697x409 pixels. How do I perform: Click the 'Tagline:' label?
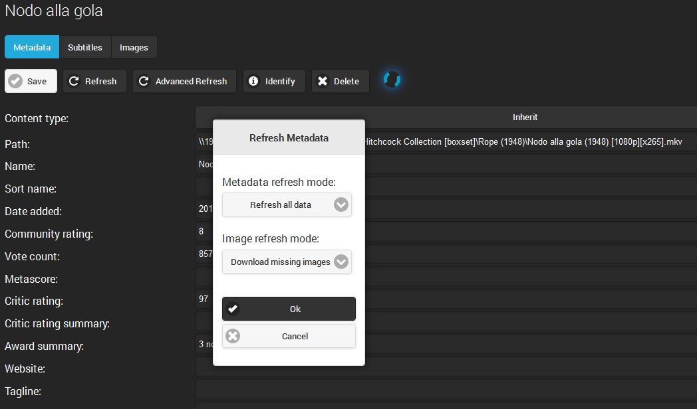23,391
